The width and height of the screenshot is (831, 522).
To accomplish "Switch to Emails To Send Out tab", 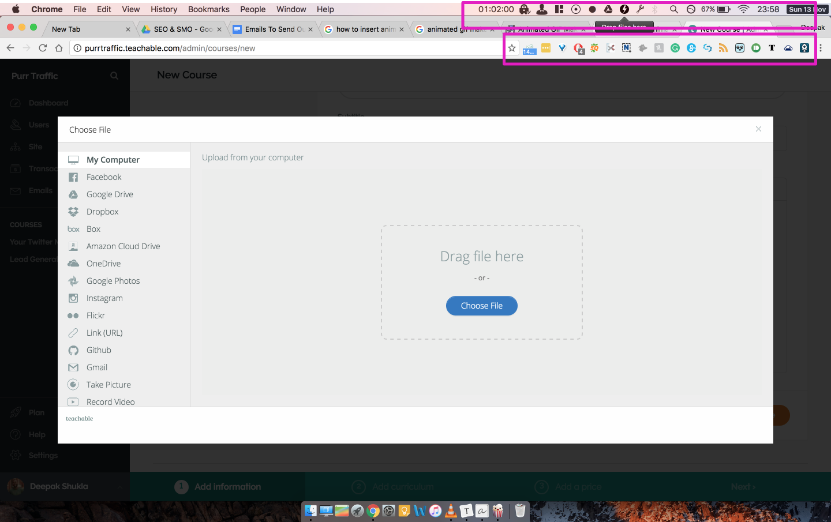I will pos(274,29).
